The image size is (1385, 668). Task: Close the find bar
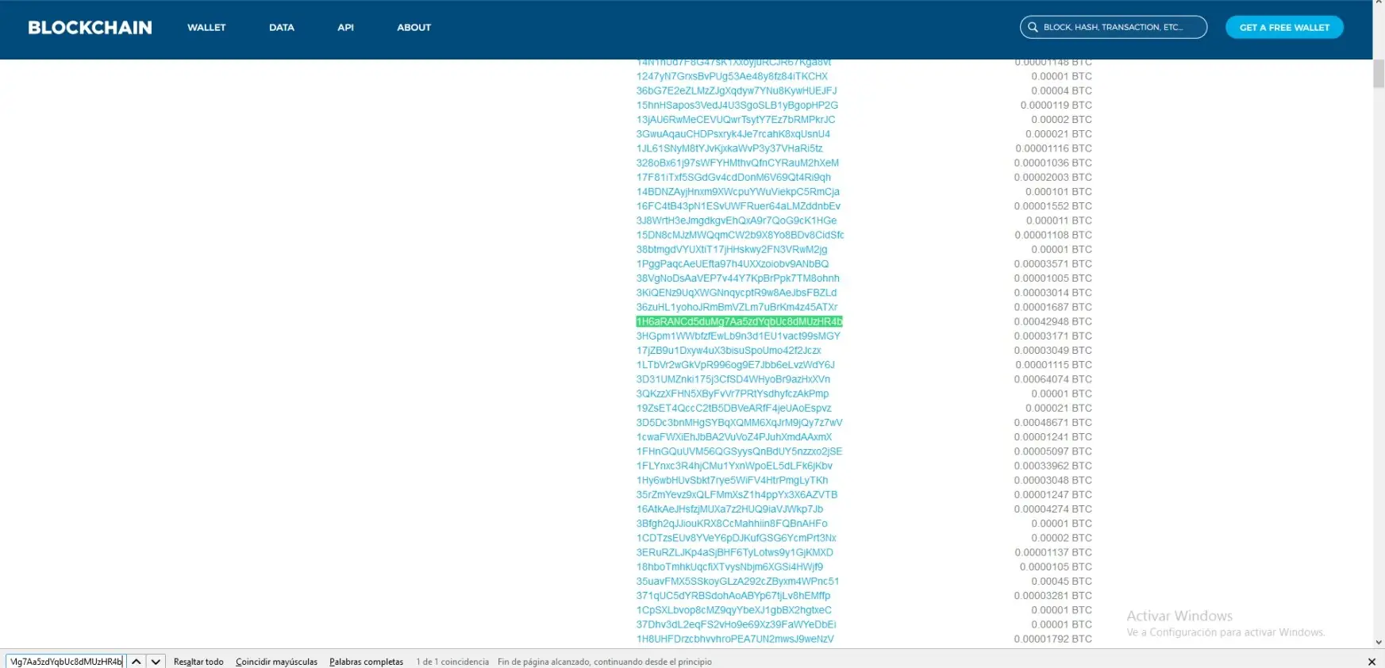pyautogui.click(x=1372, y=662)
